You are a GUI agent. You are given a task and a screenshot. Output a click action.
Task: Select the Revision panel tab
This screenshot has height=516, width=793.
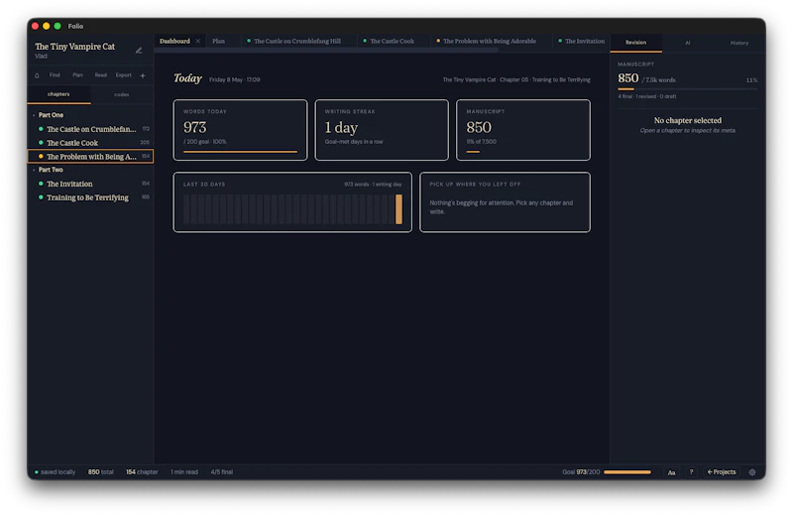(635, 43)
